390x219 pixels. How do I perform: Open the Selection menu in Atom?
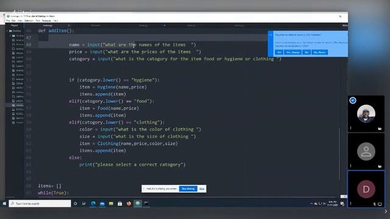point(29,21)
